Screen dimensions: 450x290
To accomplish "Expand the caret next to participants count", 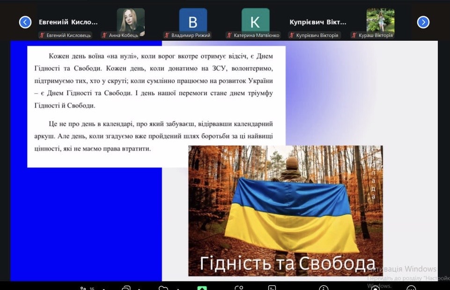I will (x=103, y=288).
